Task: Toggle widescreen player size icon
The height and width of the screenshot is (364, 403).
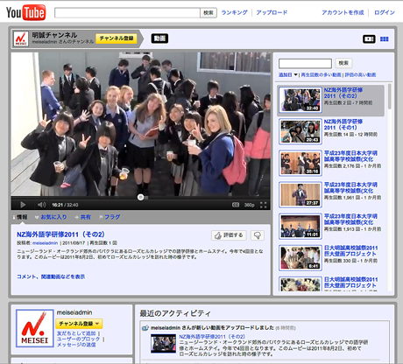Action: coord(236,205)
